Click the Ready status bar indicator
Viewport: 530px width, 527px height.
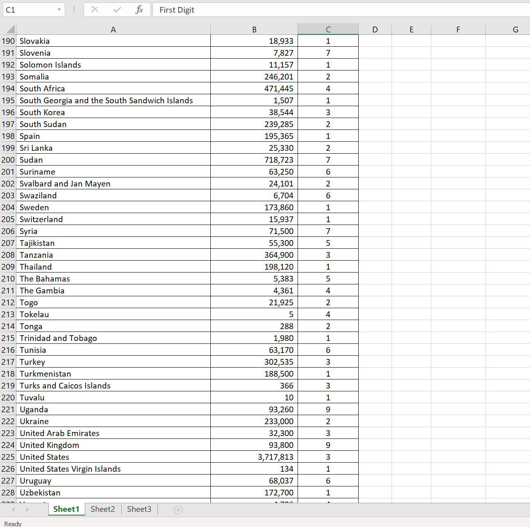tap(13, 523)
